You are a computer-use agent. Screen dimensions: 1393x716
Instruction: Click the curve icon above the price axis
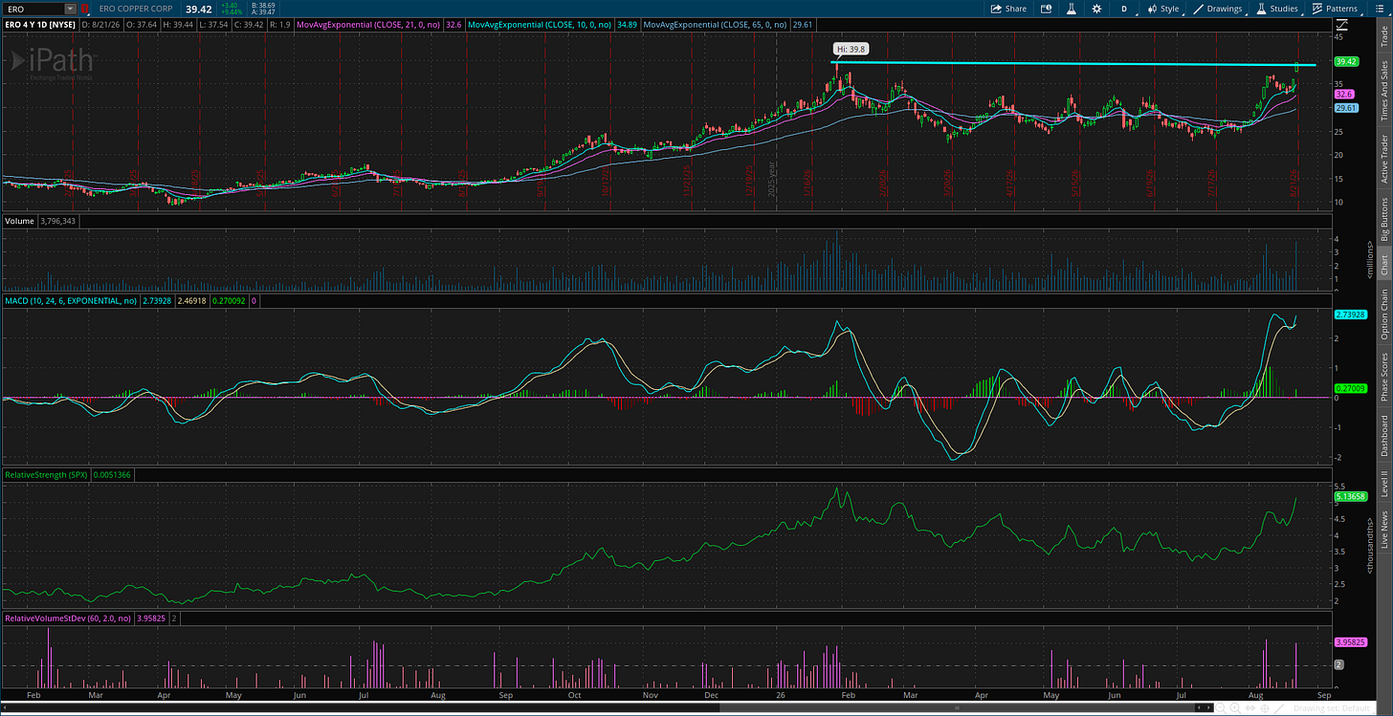(1340, 23)
